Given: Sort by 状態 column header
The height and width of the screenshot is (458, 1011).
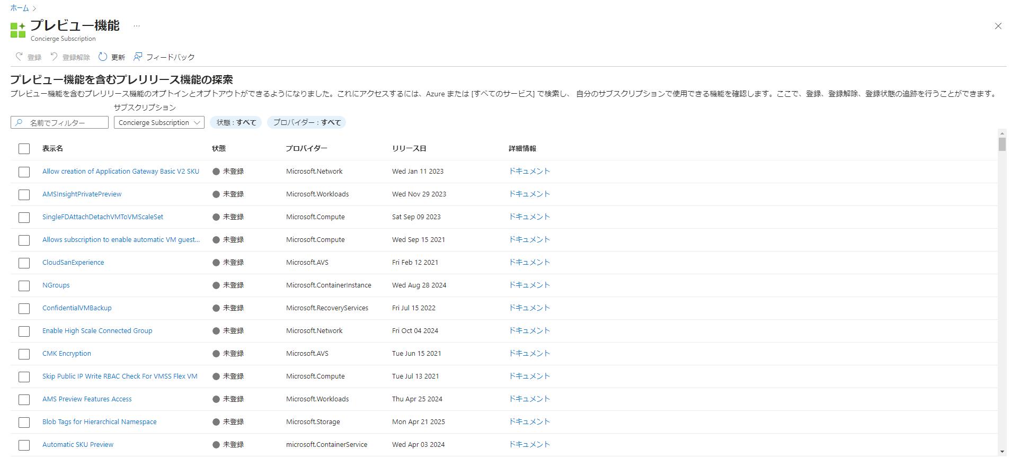Looking at the screenshot, I should click(x=219, y=149).
